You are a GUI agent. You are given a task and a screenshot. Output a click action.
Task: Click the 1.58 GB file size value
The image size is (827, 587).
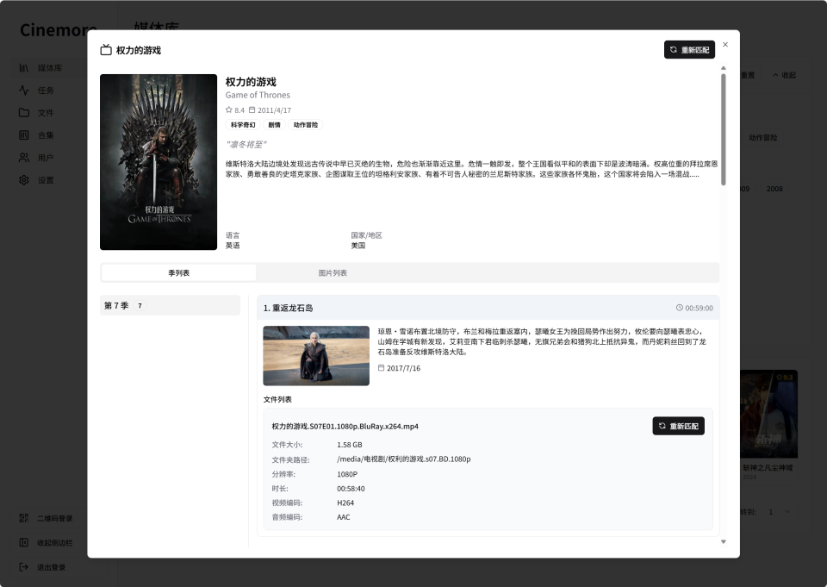click(350, 445)
